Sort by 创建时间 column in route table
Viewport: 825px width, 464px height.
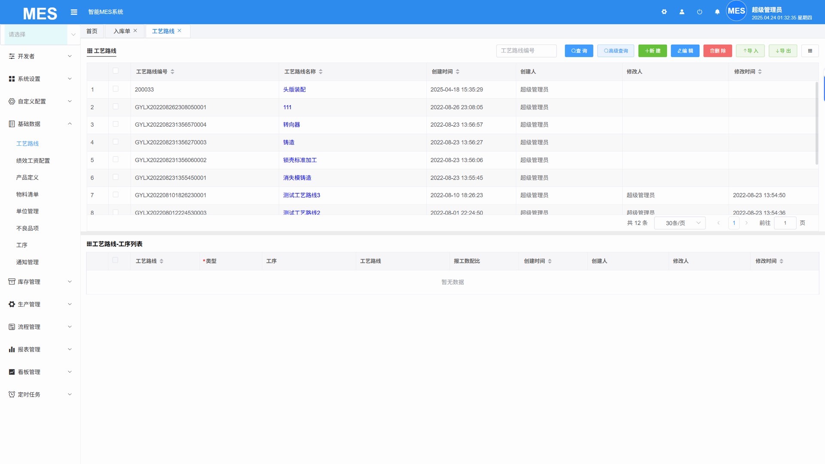457,72
